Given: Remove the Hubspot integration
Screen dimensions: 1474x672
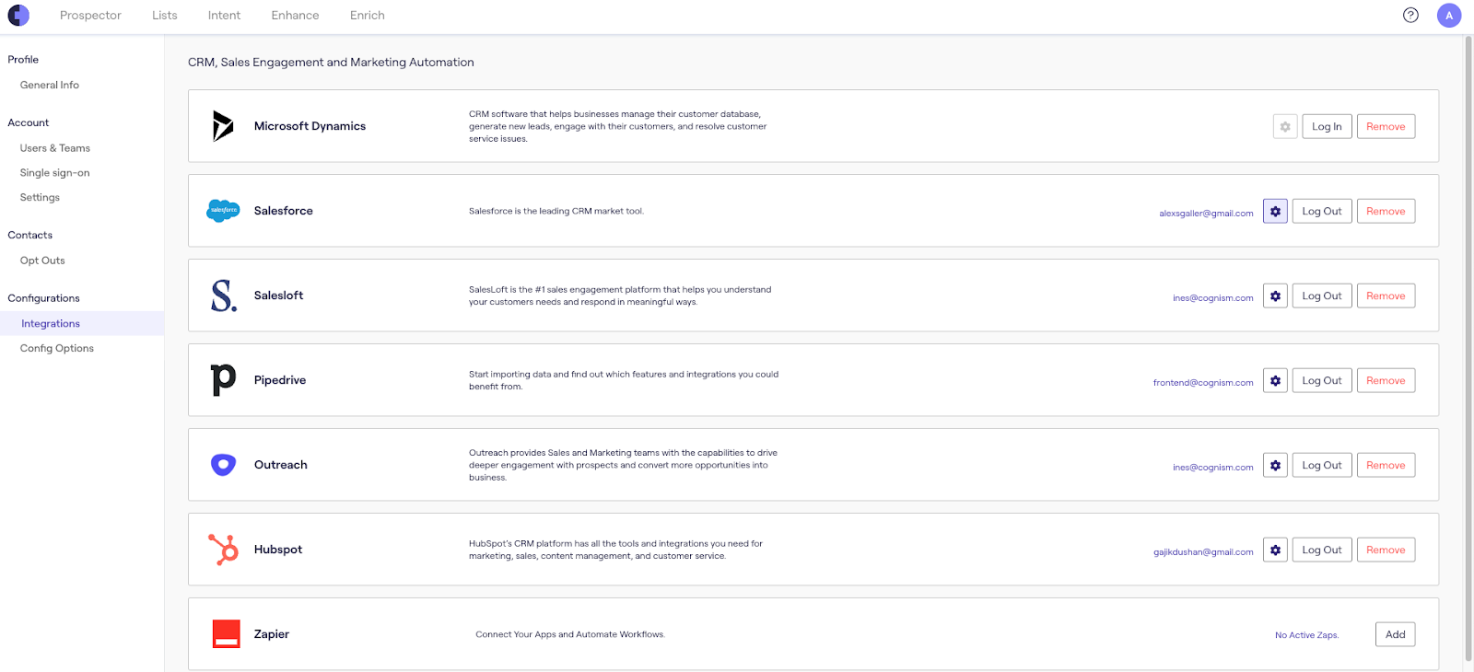Looking at the screenshot, I should click(x=1386, y=550).
